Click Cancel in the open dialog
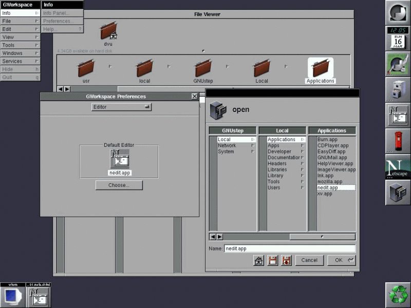 [309, 260]
